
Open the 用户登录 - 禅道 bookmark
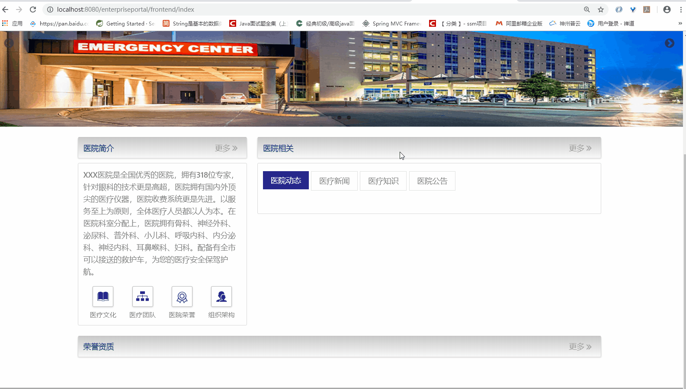coord(611,23)
